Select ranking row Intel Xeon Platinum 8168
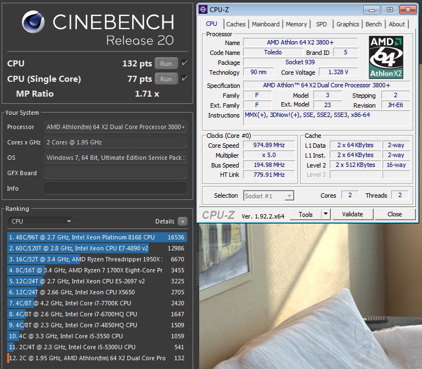Screen dimensions: 422x369 [x=97, y=237]
